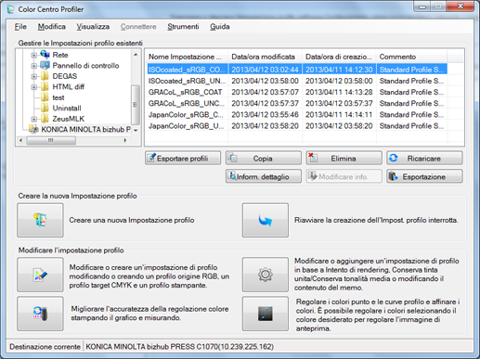Image resolution: width=480 pixels, height=359 pixels.
Task: Sort by Data/ora di creazio... column header
Action: [339, 57]
